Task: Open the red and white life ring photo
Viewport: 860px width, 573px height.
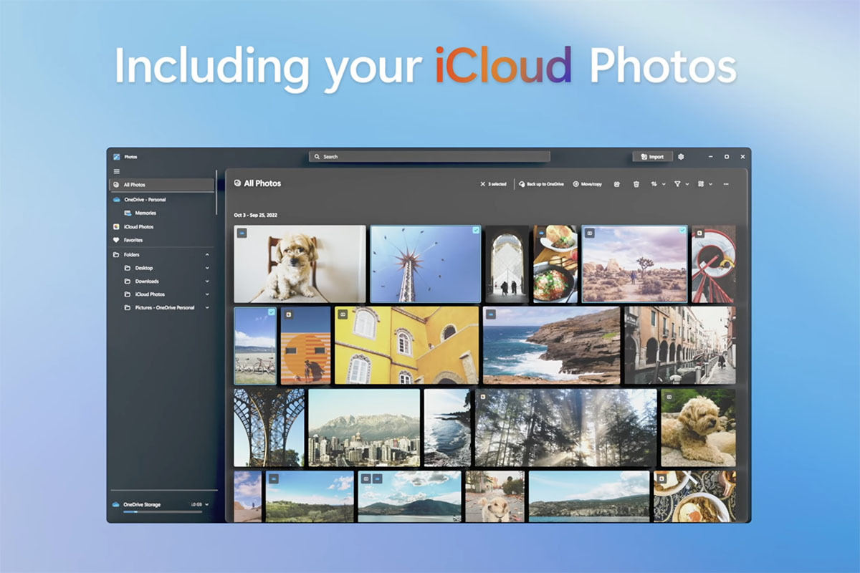Action: pos(713,264)
